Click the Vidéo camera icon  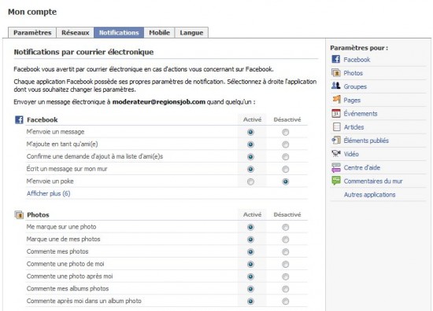(x=336, y=154)
